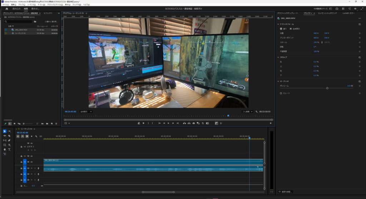Select the Hand tool
The height and width of the screenshot is (199, 366).
click(x=5, y=149)
